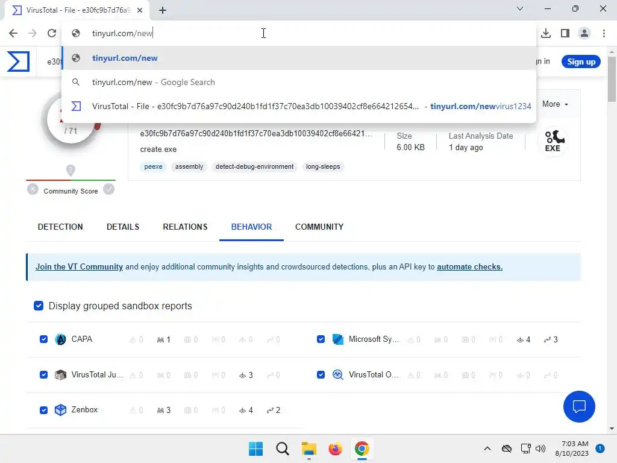This screenshot has height=463, width=617.
Task: Close the VirusTotal browser tab
Action: 140,10
